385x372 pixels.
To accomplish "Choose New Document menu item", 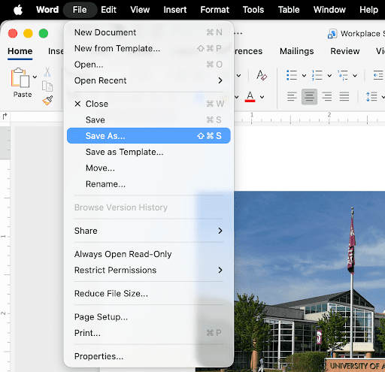I will point(149,32).
